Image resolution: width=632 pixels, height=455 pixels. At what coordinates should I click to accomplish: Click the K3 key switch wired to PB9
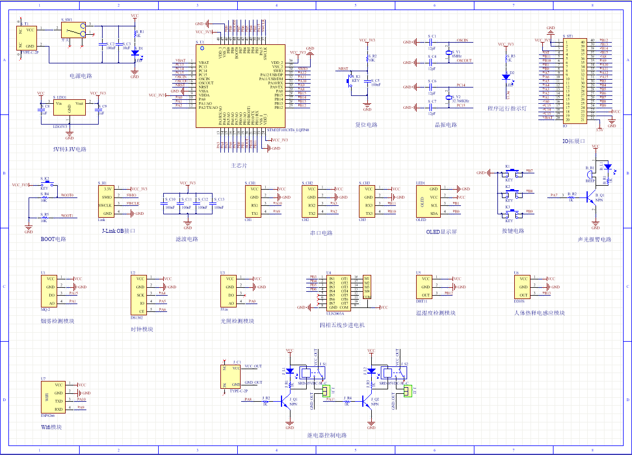511,214
